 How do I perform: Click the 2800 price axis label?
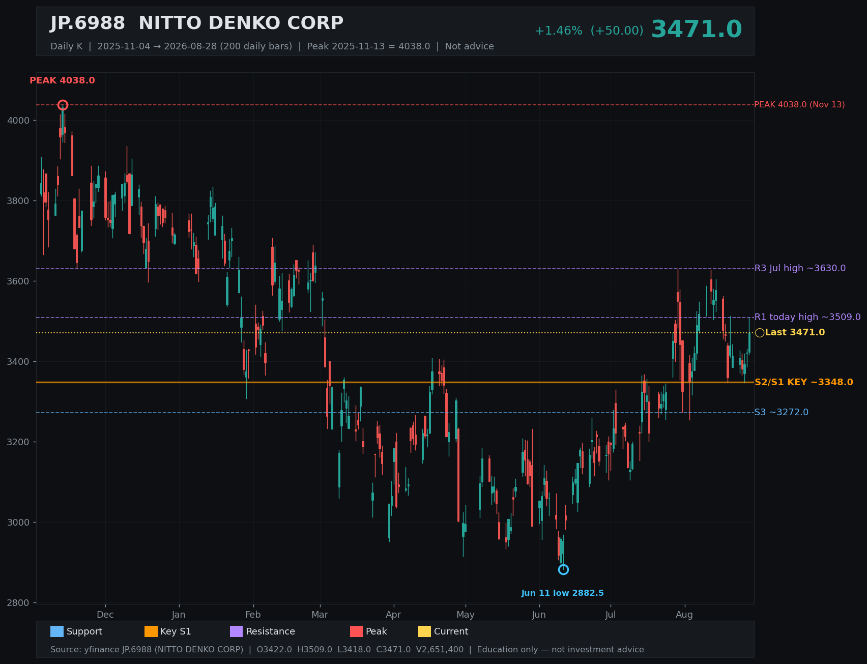pyautogui.click(x=18, y=603)
